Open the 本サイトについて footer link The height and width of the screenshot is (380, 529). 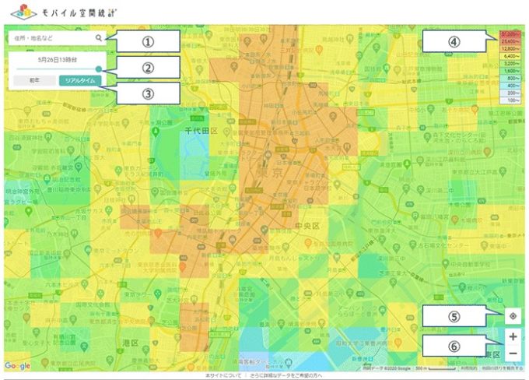point(222,375)
